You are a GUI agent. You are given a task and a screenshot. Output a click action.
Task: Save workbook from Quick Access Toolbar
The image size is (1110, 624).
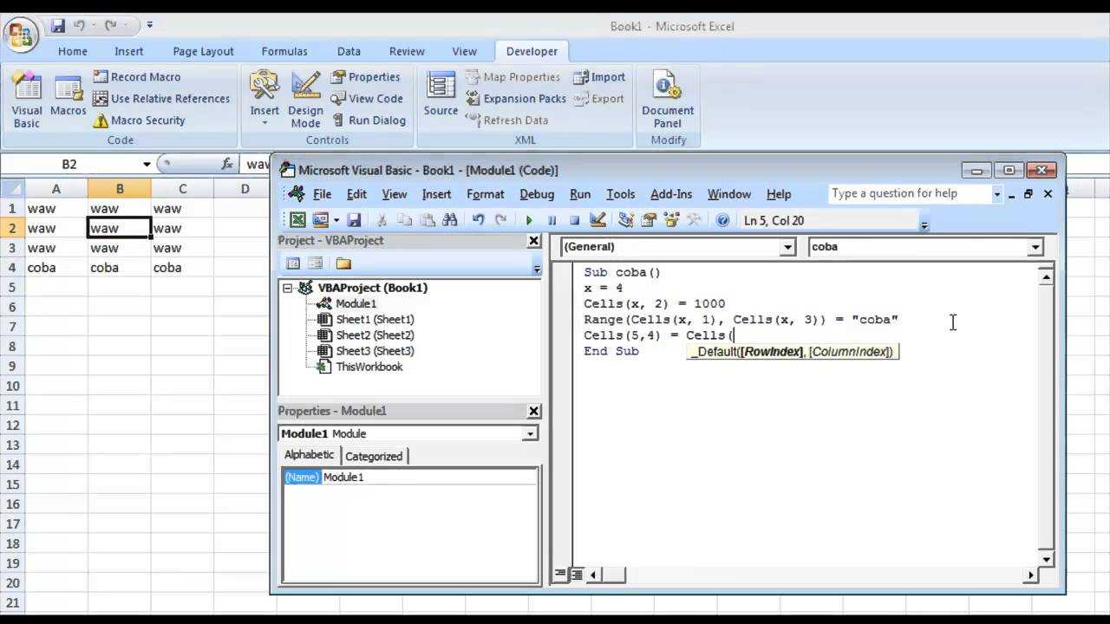coord(58,26)
